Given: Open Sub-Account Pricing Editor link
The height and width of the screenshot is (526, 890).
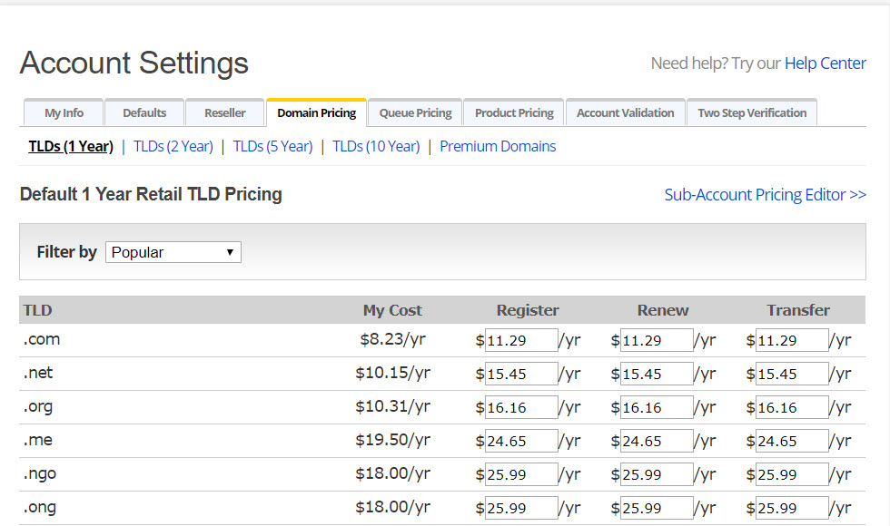Looking at the screenshot, I should point(765,194).
